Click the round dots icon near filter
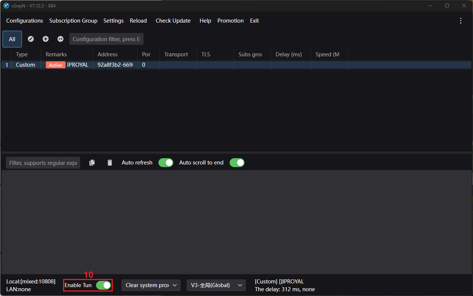This screenshot has width=473, height=296. [x=60, y=39]
